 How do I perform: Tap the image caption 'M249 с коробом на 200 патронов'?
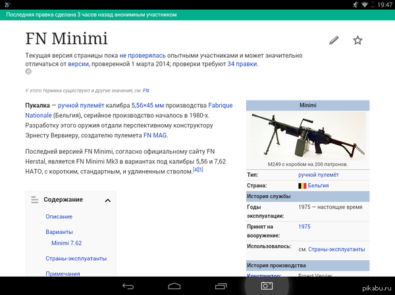[x=308, y=164]
